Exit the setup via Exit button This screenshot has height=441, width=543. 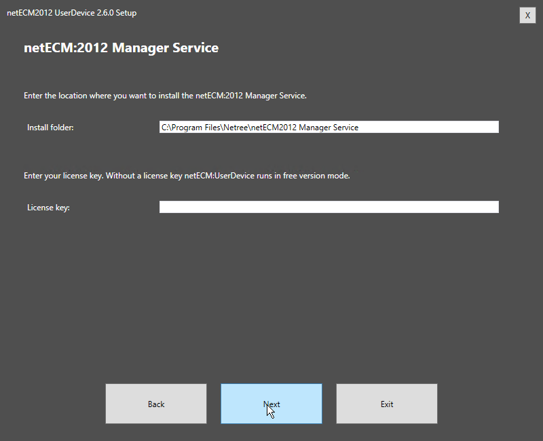click(x=386, y=404)
